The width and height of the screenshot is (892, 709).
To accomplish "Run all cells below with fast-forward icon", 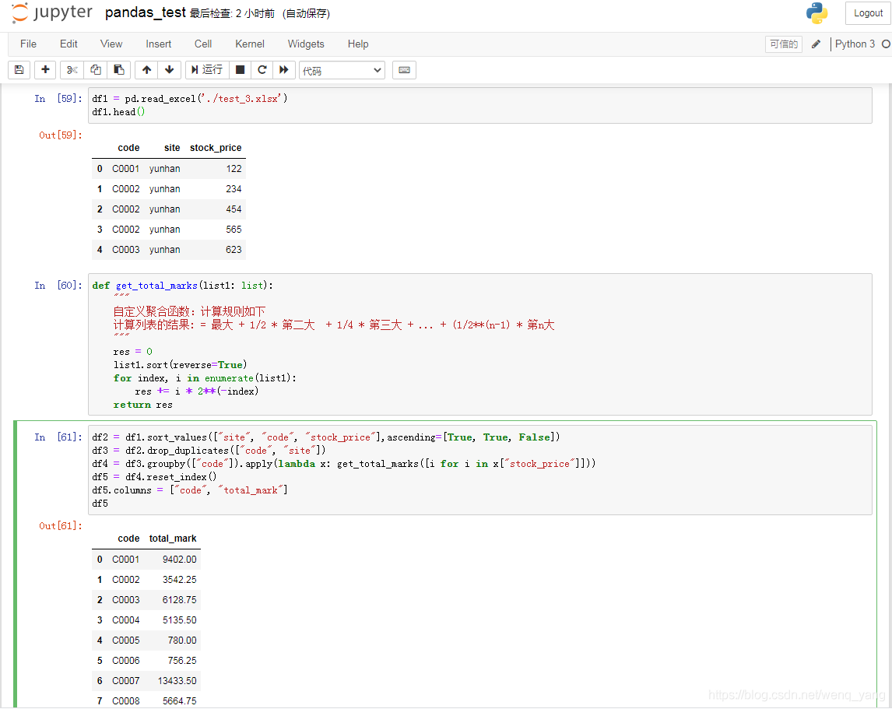I will (283, 69).
